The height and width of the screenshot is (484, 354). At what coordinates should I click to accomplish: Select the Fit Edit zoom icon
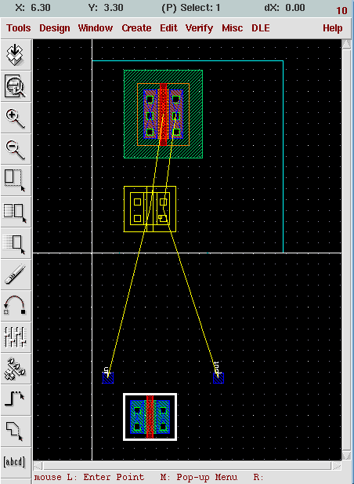click(16, 86)
